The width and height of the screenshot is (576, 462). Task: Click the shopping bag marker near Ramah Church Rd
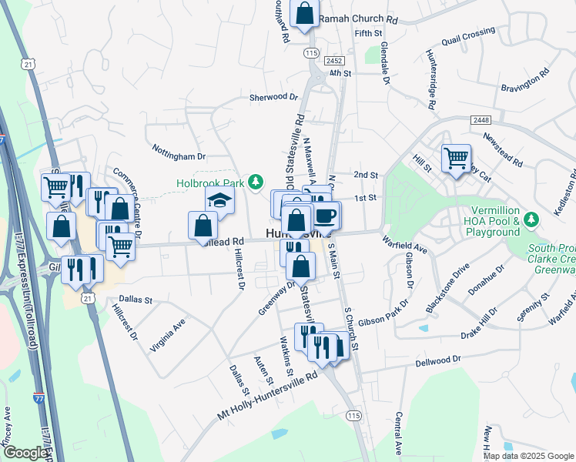click(x=304, y=15)
